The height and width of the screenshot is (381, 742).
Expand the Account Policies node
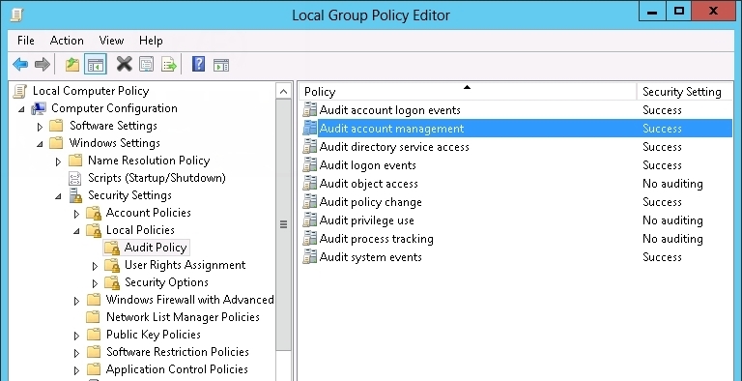point(76,214)
